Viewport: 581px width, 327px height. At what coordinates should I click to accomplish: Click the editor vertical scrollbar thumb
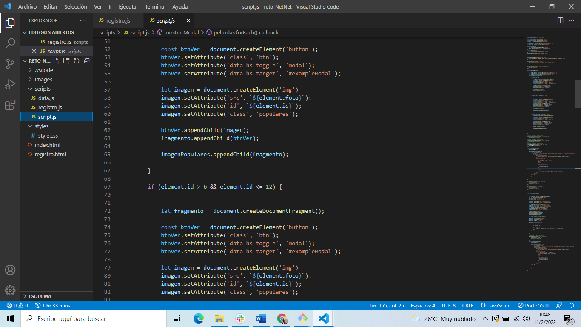click(578, 94)
